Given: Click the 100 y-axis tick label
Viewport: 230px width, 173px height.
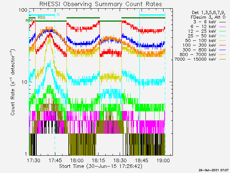Looking at the screenshot, I should pyautogui.click(x=23, y=10).
